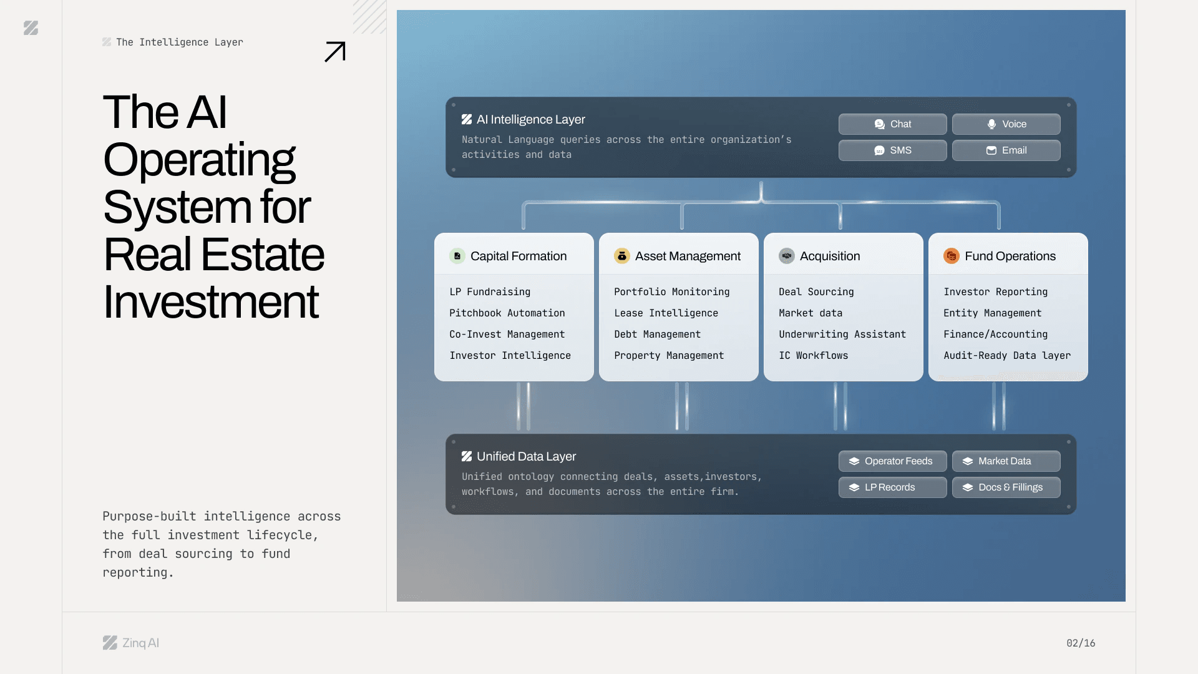1198x674 pixels.
Task: Click the Unified Data Layer heading
Action: click(x=527, y=456)
